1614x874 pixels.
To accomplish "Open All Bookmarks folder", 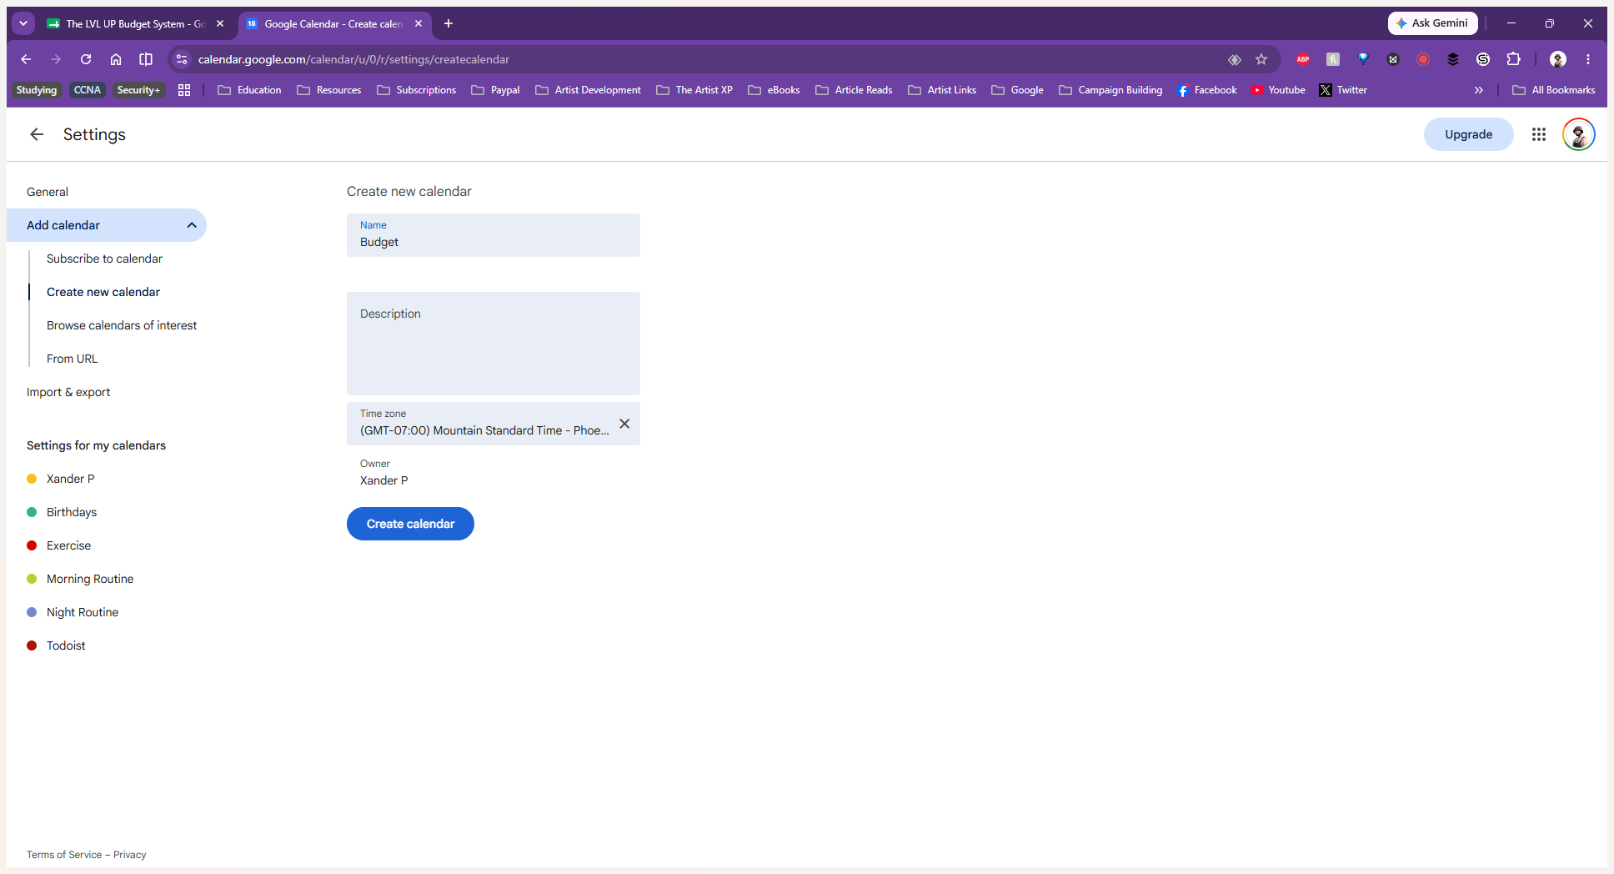I will pos(1554,90).
